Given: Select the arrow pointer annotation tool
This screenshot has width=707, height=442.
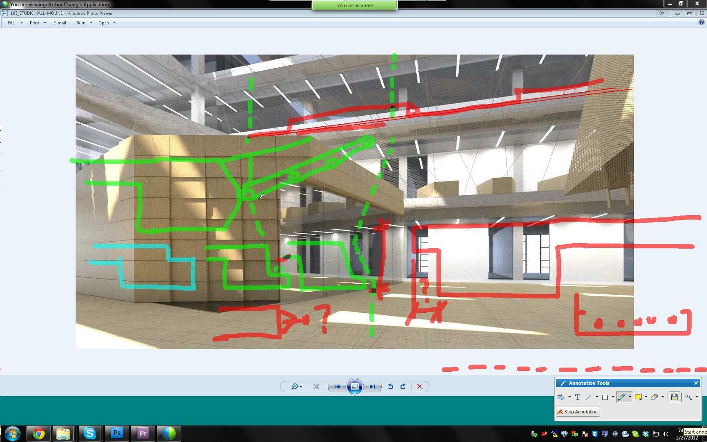Looking at the screenshot, I should pos(561,397).
